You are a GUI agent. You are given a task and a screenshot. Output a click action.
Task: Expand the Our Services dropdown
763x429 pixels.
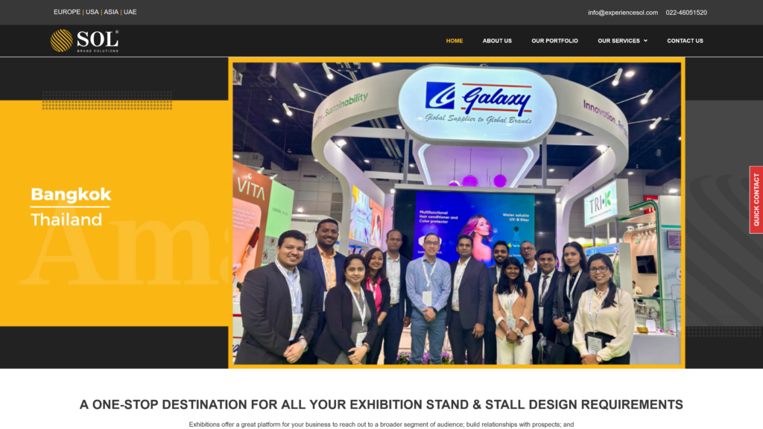click(x=622, y=41)
